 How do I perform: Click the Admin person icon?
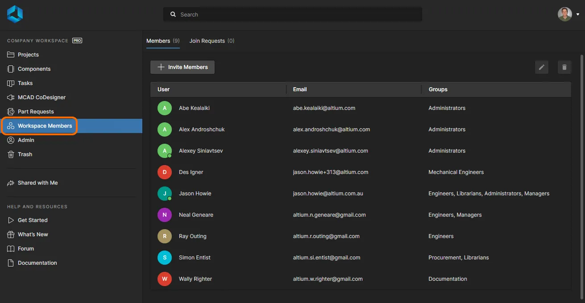pyautogui.click(x=11, y=140)
